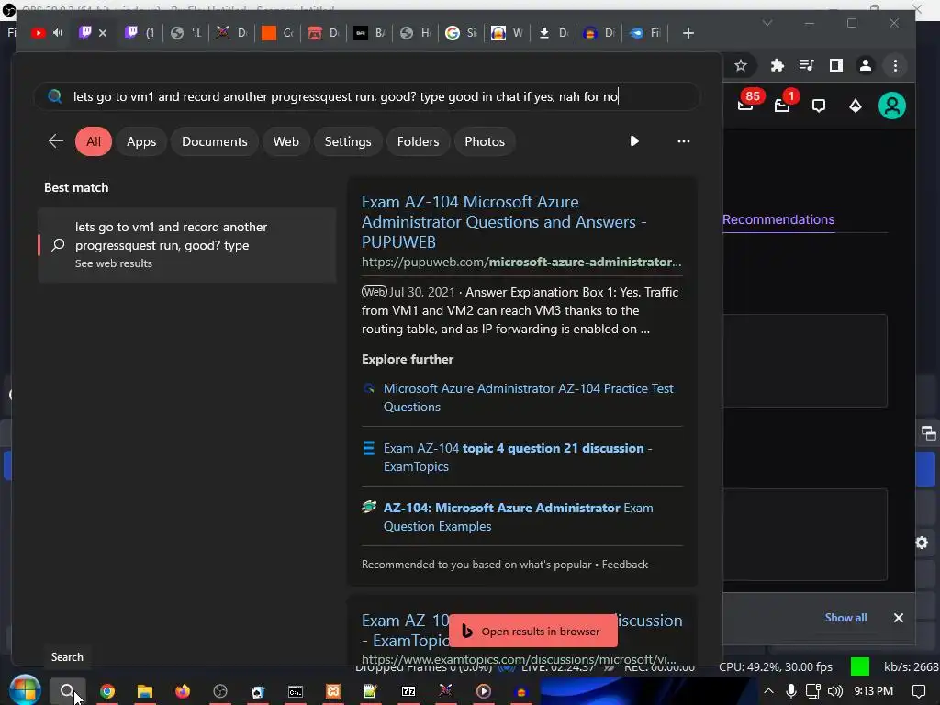Open AZ-104 Practice Test Questions link
This screenshot has height=705, width=940.
click(x=528, y=397)
